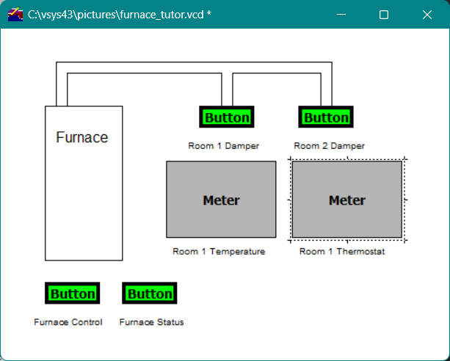Click the top-left handle of Thermostat meter
This screenshot has width=450, height=361.
click(x=291, y=158)
